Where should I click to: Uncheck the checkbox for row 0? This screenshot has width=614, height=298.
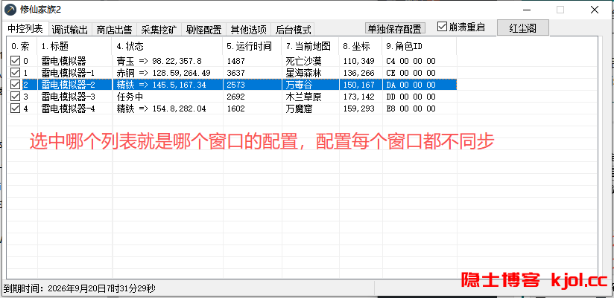[15, 61]
